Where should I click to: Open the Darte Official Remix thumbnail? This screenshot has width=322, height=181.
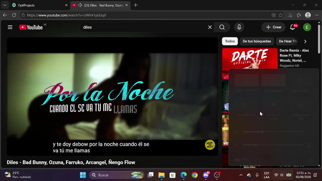(250, 58)
